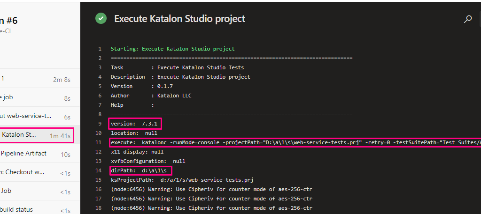Click the run #6 title heading
Viewport: 481px width, 214px height.
click(x=9, y=21)
